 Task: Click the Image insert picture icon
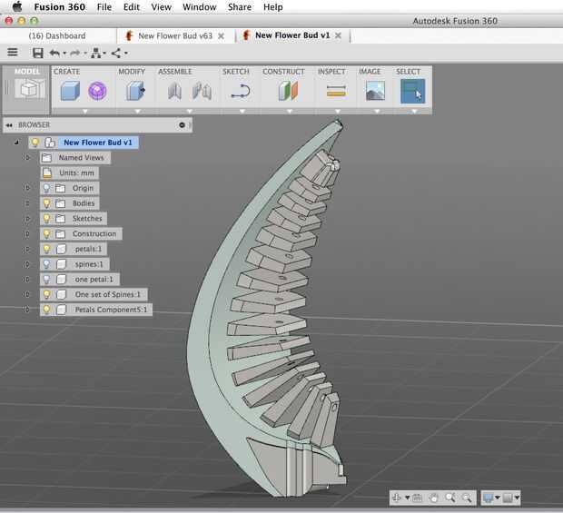coord(375,91)
